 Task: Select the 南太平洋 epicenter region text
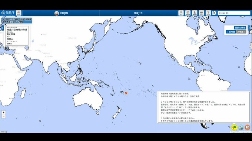click(x=11, y=34)
